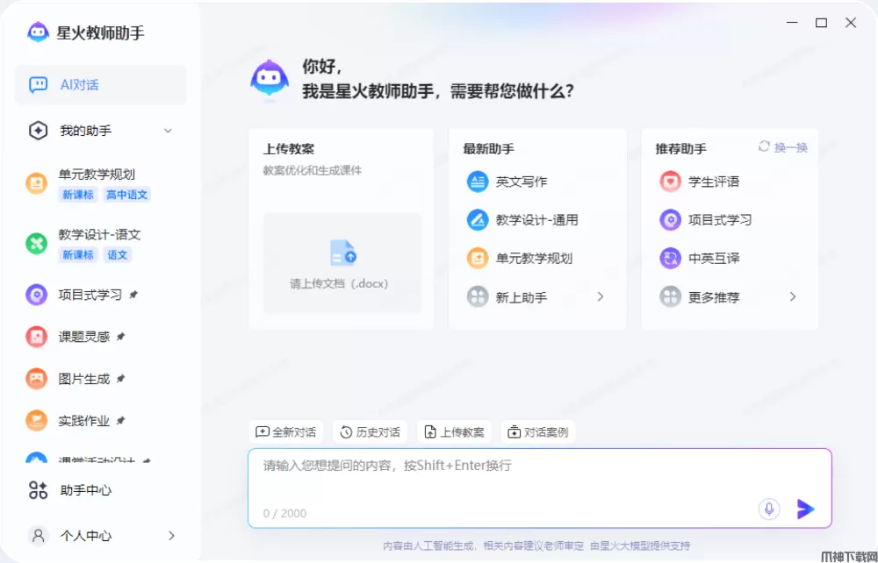Start a 全新对话 conversation
The width and height of the screenshot is (878, 563).
[x=285, y=432]
